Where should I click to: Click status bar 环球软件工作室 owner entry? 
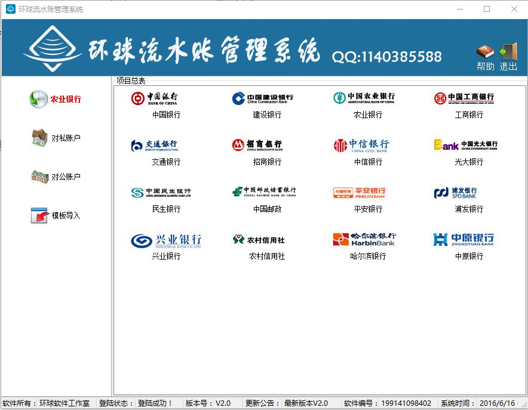(65, 403)
